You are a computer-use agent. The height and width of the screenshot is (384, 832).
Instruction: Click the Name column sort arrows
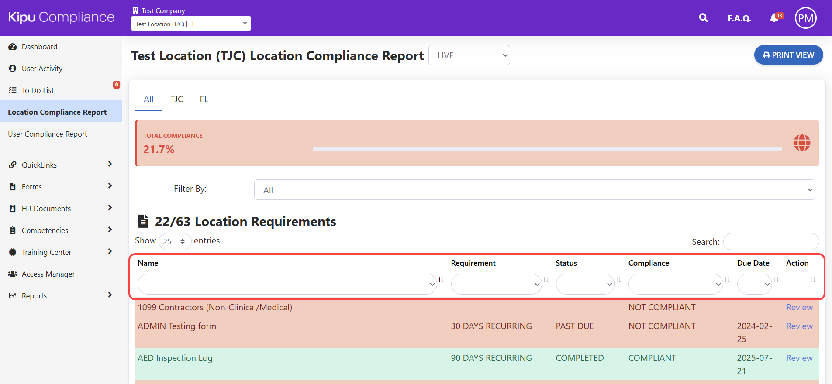441,280
